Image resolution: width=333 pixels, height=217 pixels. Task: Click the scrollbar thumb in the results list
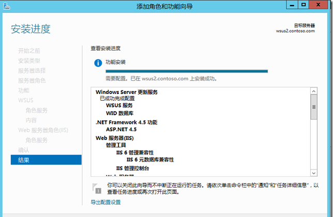pos(314,107)
